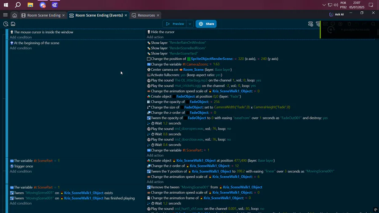The height and width of the screenshot is (213, 379).
Task: Open Windows taskbar search
Action: [18, 5]
